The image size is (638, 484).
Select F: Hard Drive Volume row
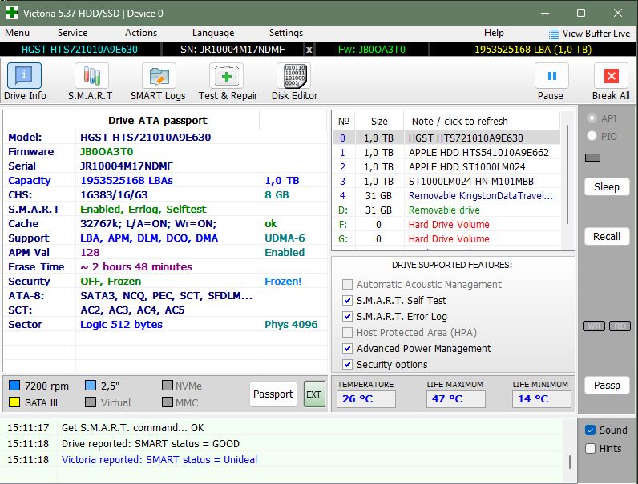446,225
